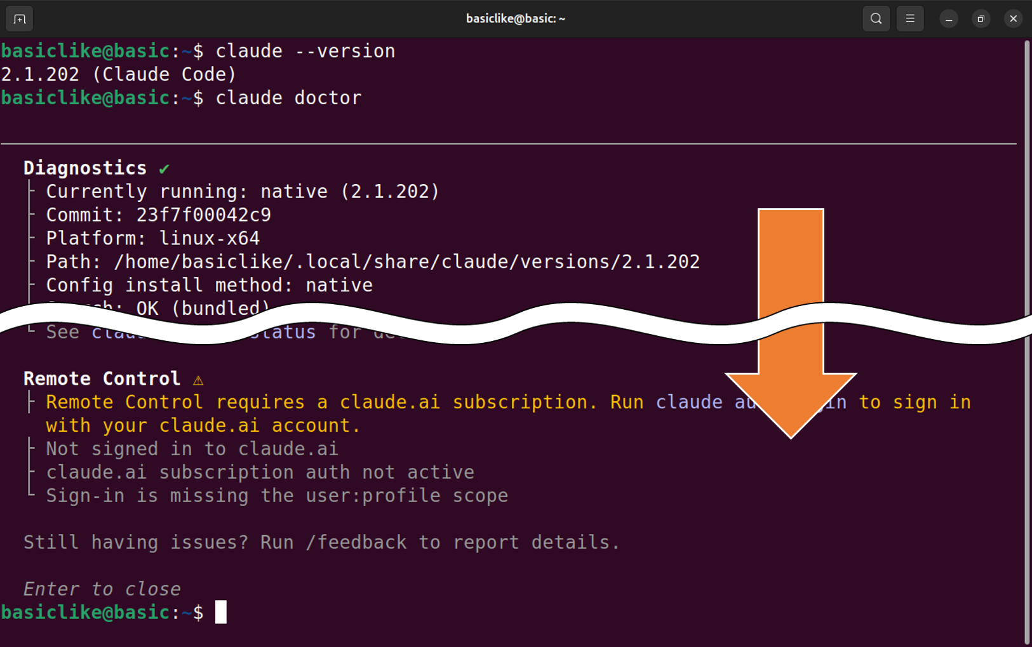The width and height of the screenshot is (1032, 647).
Task: Click 'Still having issues? Run /feedback' line
Action: (321, 543)
